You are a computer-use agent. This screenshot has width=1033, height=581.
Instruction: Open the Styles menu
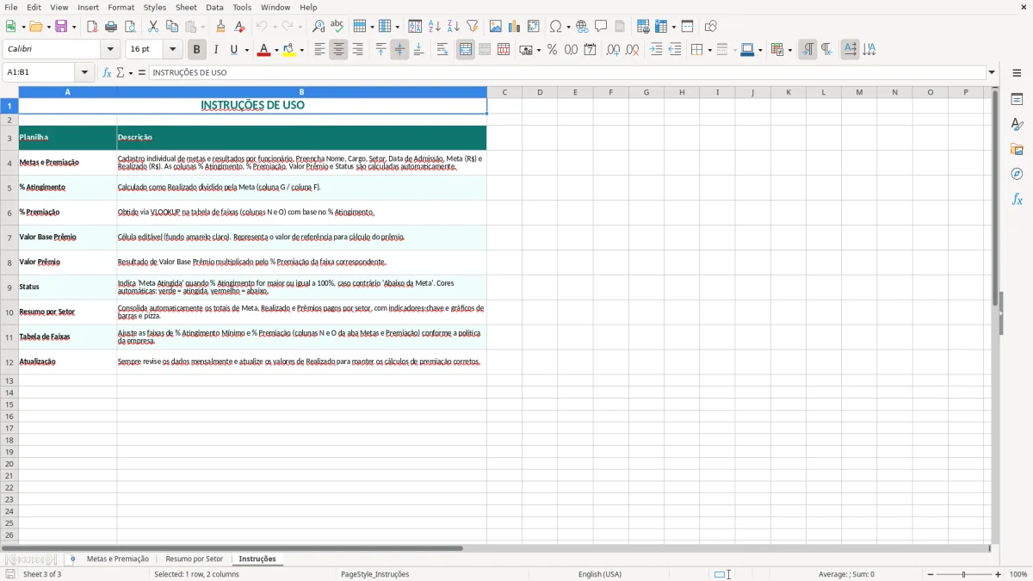pyautogui.click(x=155, y=7)
